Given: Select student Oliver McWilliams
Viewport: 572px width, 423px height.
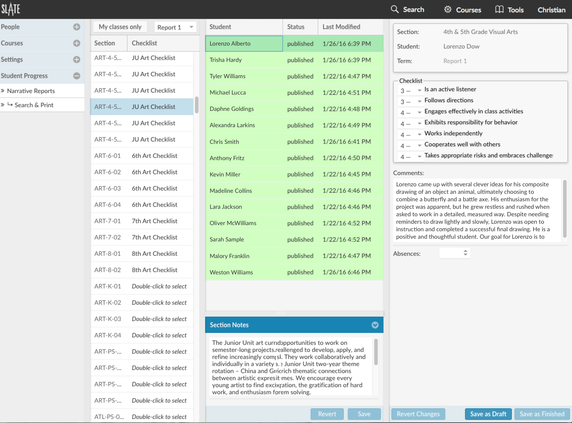Looking at the screenshot, I should click(294, 223).
